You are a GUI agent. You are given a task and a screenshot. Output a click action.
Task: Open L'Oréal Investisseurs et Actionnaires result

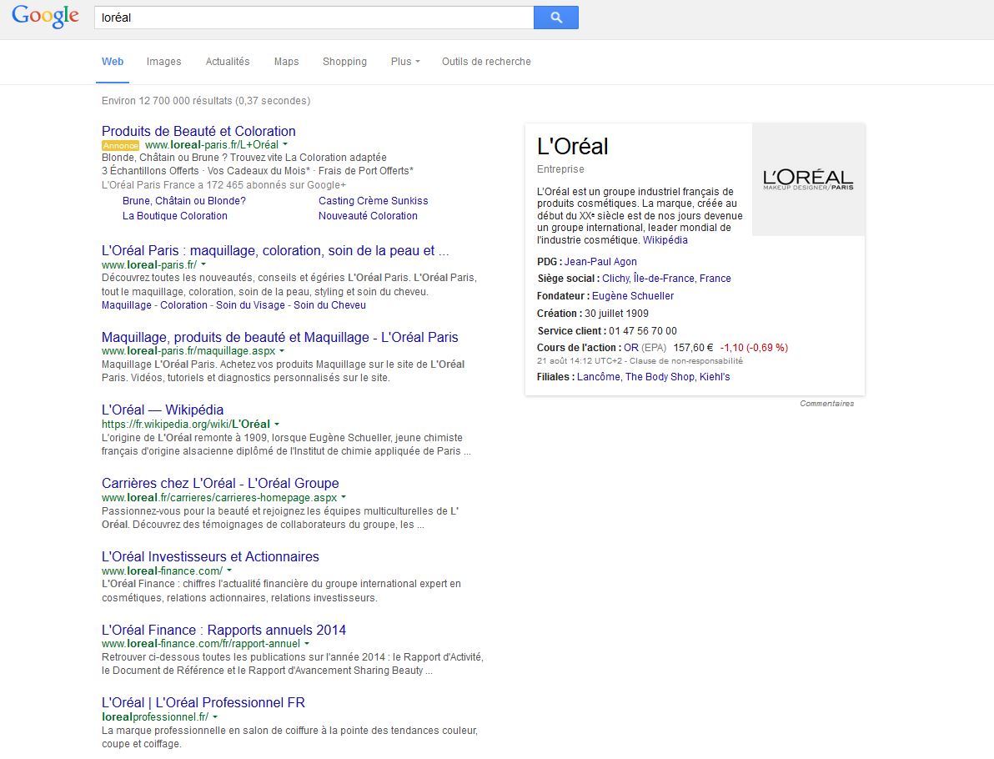tap(210, 556)
